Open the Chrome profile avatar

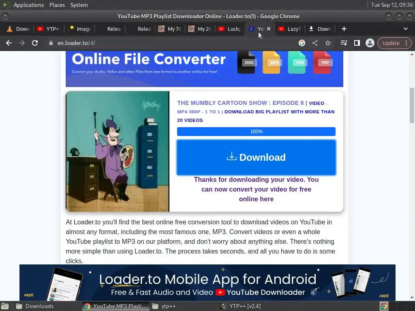(x=370, y=43)
